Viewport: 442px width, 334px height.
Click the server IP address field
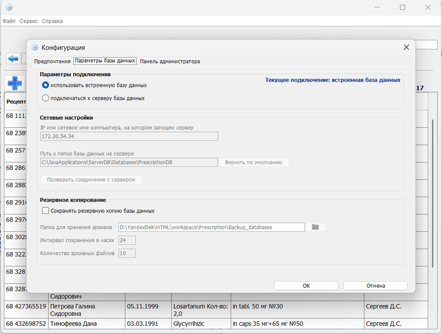(129, 137)
